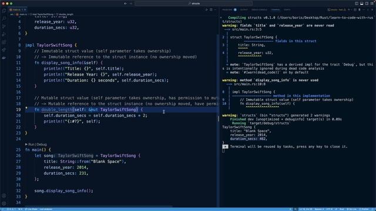Click the Debug code lens above main

(42, 145)
